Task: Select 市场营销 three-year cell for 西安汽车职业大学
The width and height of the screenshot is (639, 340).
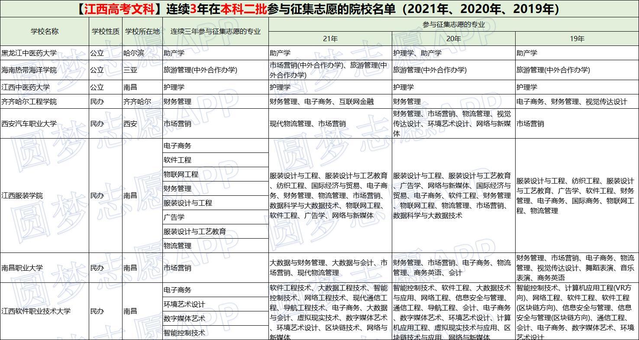Action: point(216,123)
